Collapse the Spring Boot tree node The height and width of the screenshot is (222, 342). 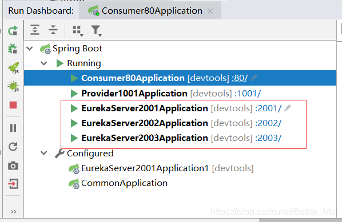click(x=30, y=49)
